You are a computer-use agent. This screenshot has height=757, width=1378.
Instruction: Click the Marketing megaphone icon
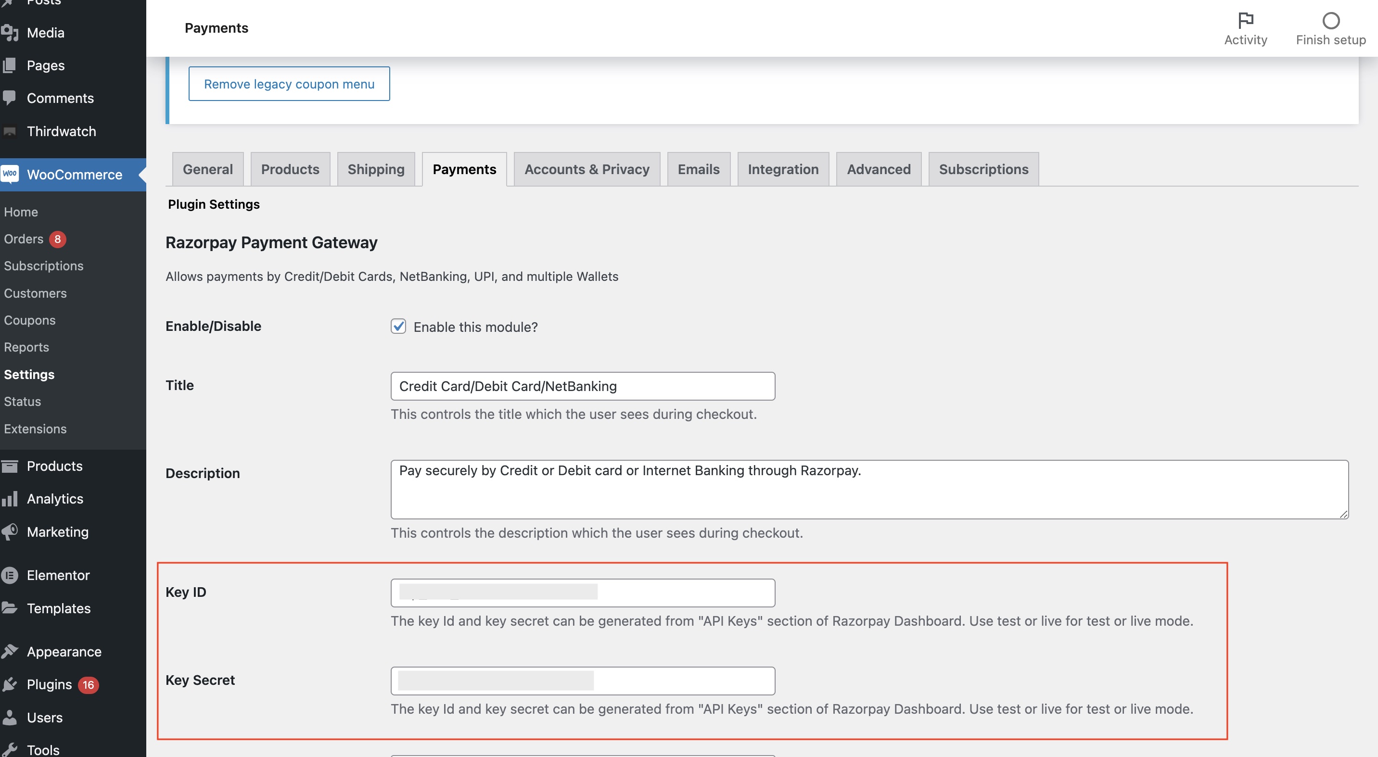tap(10, 532)
